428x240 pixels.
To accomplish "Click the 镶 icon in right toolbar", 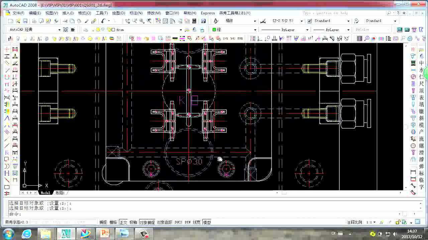I will click(421, 111).
